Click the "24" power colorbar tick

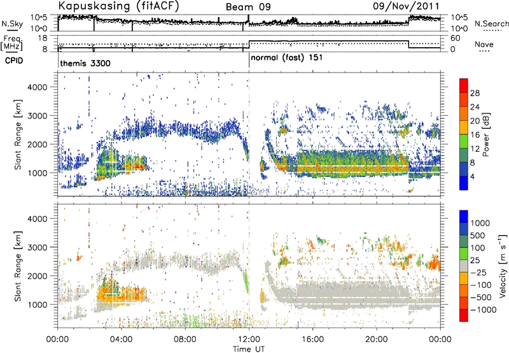(x=475, y=107)
